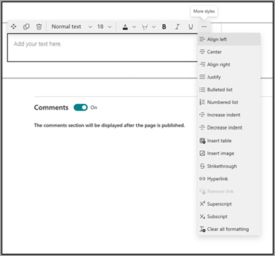
Task: Expand the font color options arrow
Action: point(134,27)
